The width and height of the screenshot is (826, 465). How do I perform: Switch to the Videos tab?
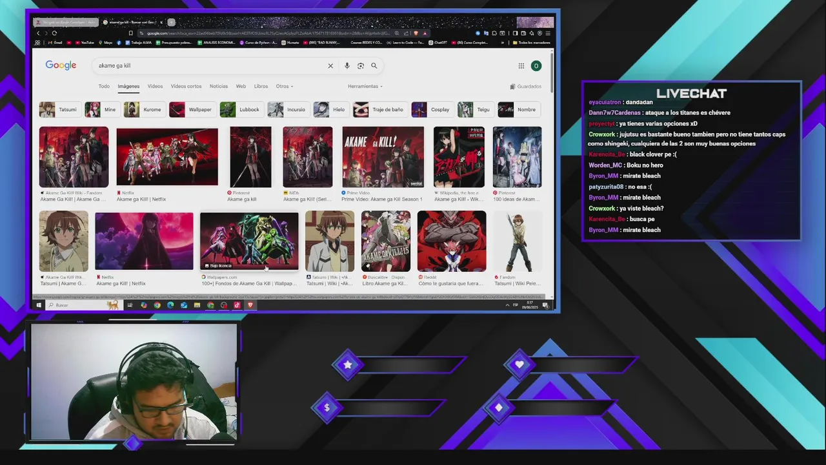pyautogui.click(x=155, y=87)
